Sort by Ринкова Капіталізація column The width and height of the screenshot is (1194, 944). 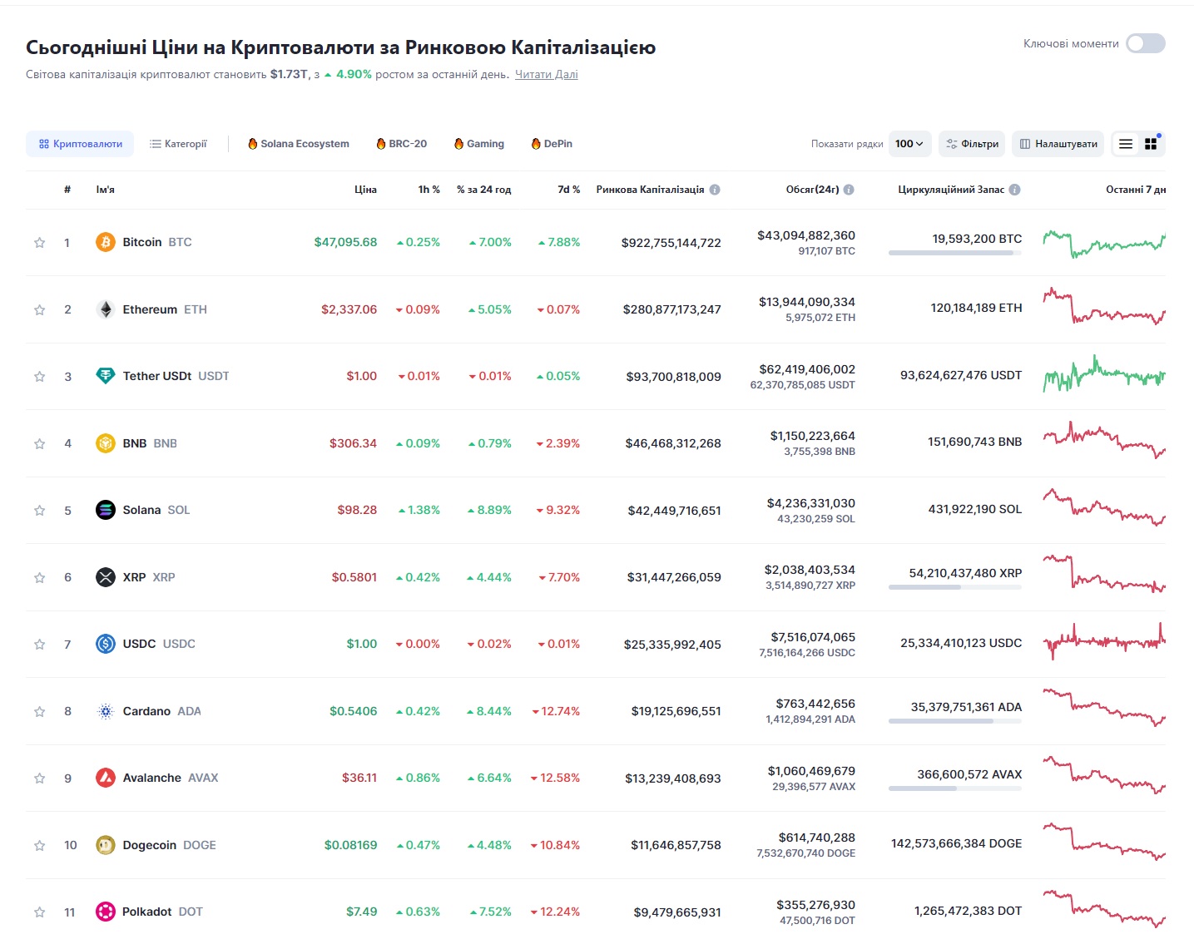(x=650, y=190)
